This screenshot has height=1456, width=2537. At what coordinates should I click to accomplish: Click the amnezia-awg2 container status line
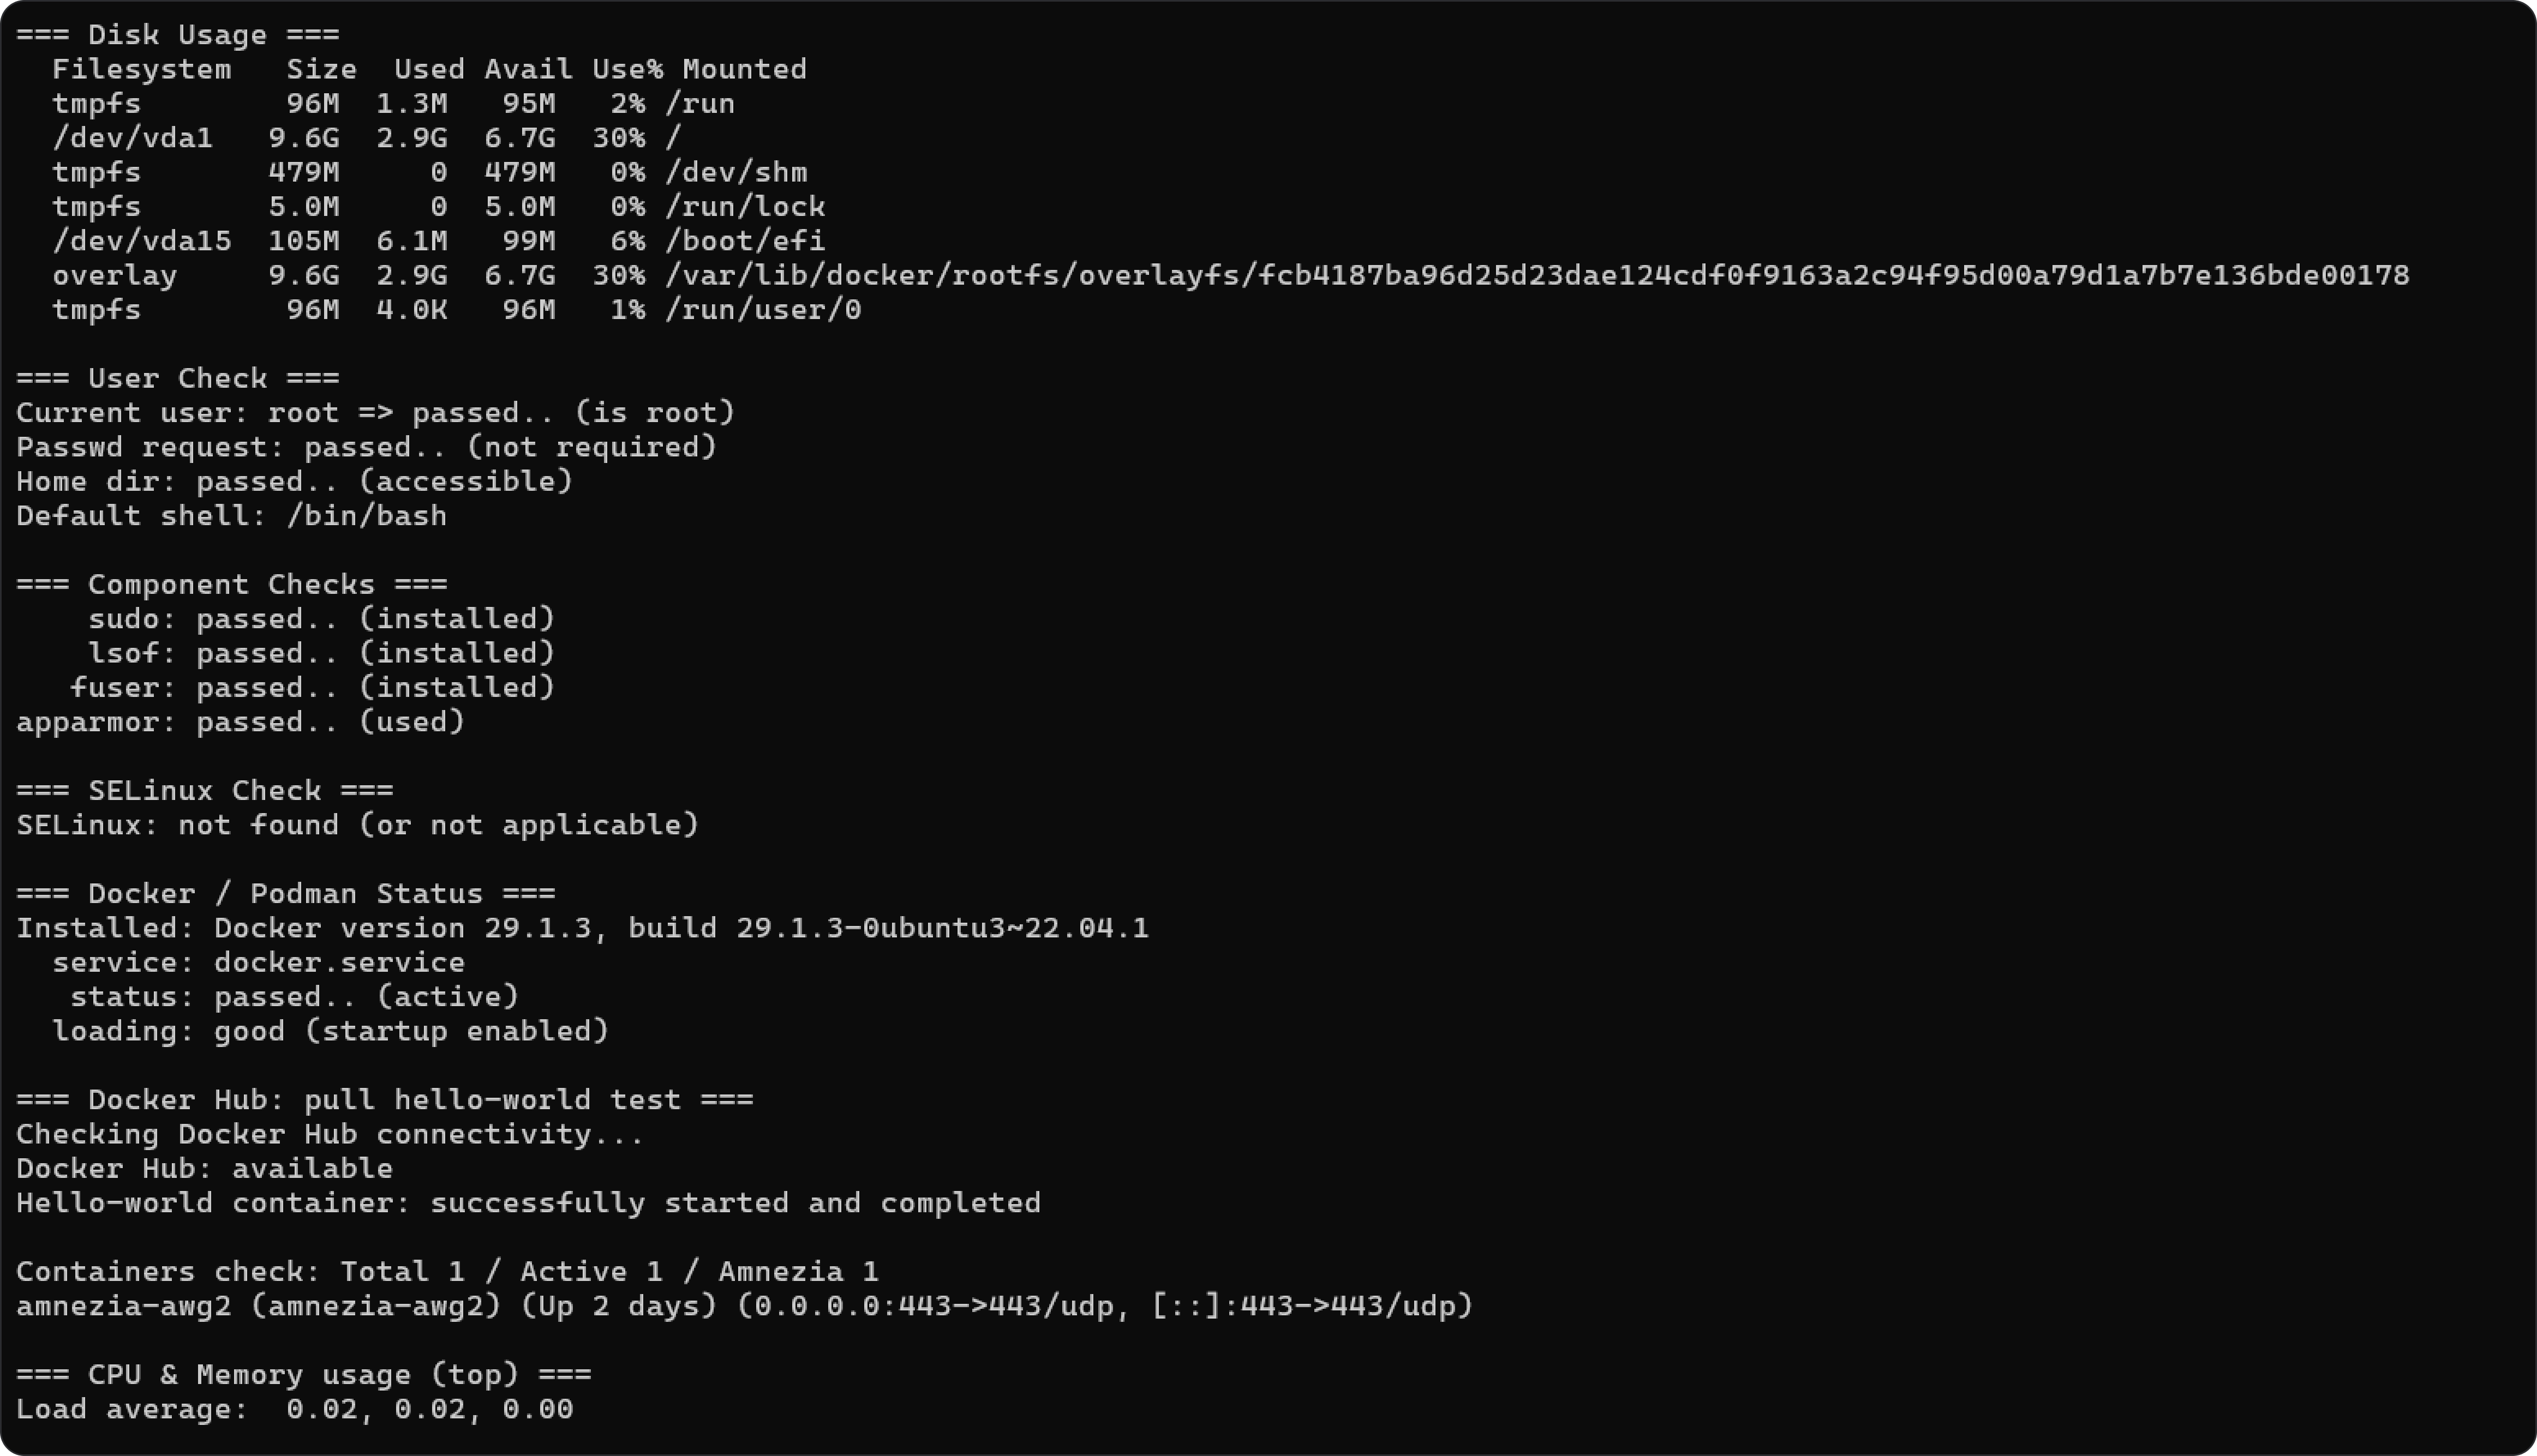tap(744, 1306)
